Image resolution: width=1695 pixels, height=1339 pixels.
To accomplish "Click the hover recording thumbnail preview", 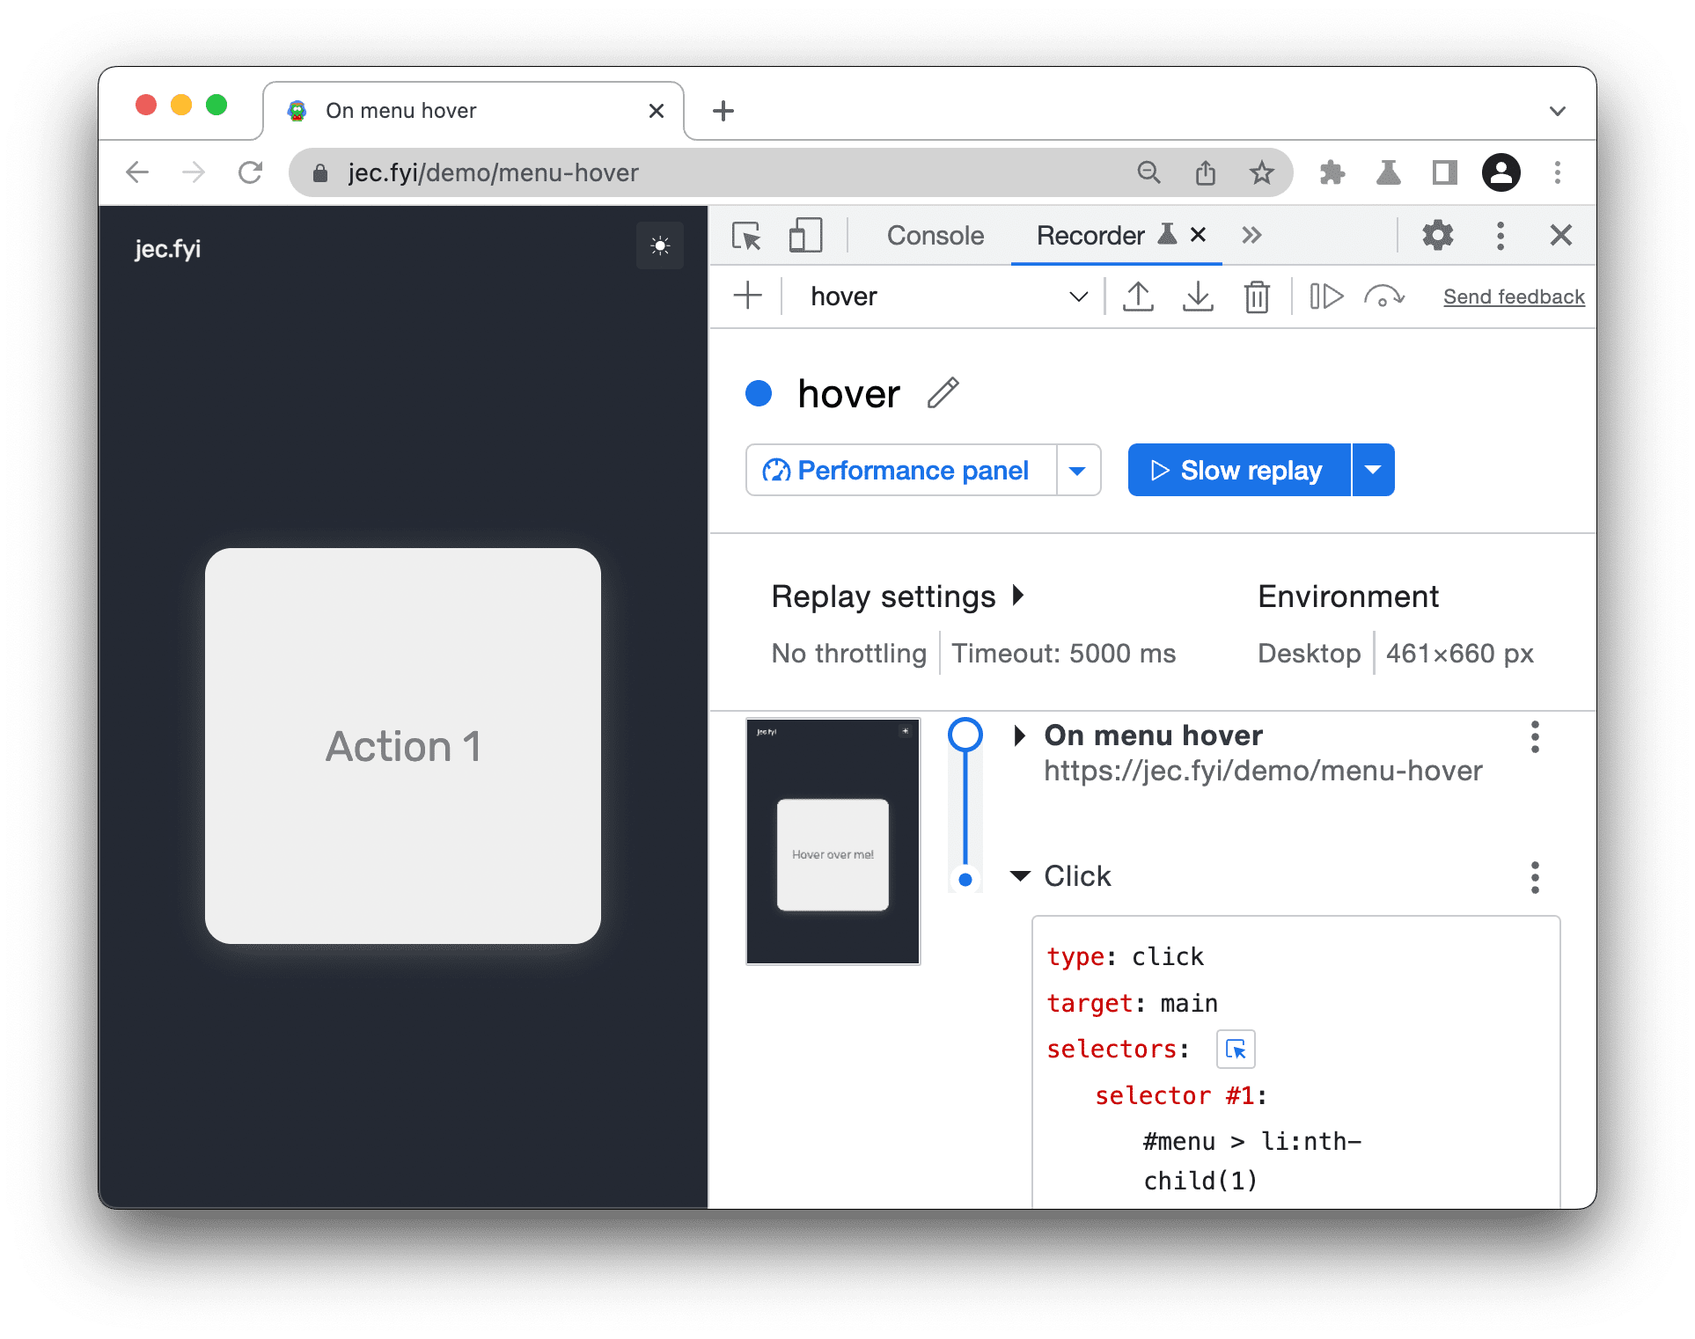I will [x=838, y=840].
